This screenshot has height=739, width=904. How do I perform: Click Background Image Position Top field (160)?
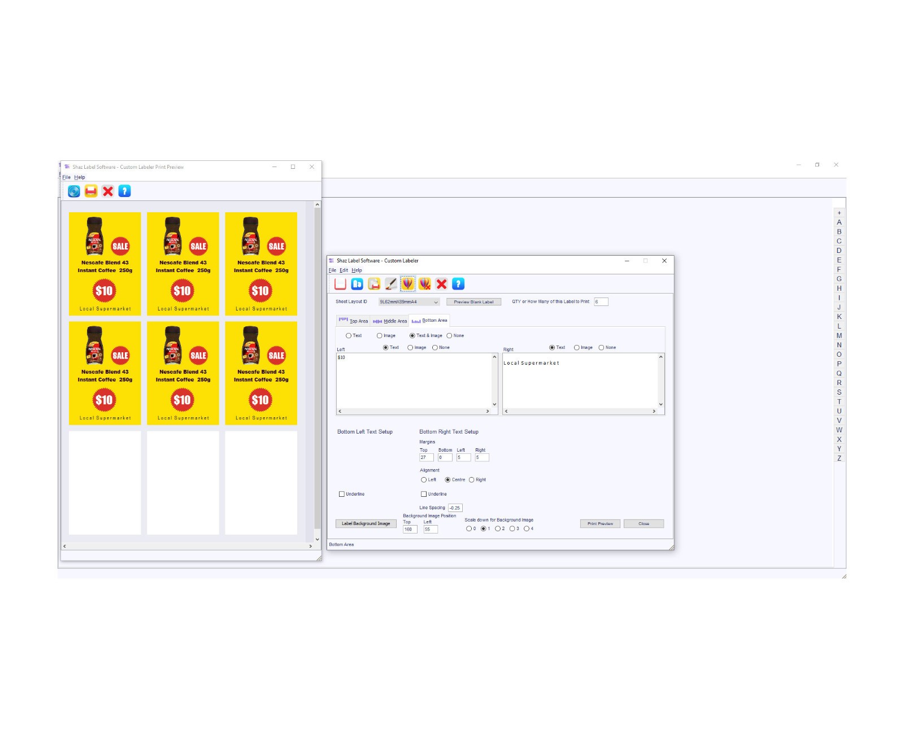pos(410,530)
